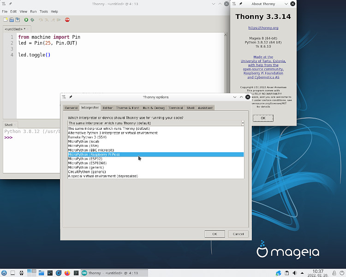Open the volume control in tray

[295, 273]
